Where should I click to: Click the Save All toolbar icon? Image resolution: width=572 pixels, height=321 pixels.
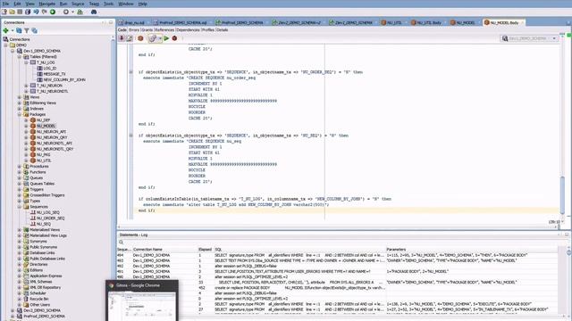tap(28, 12)
